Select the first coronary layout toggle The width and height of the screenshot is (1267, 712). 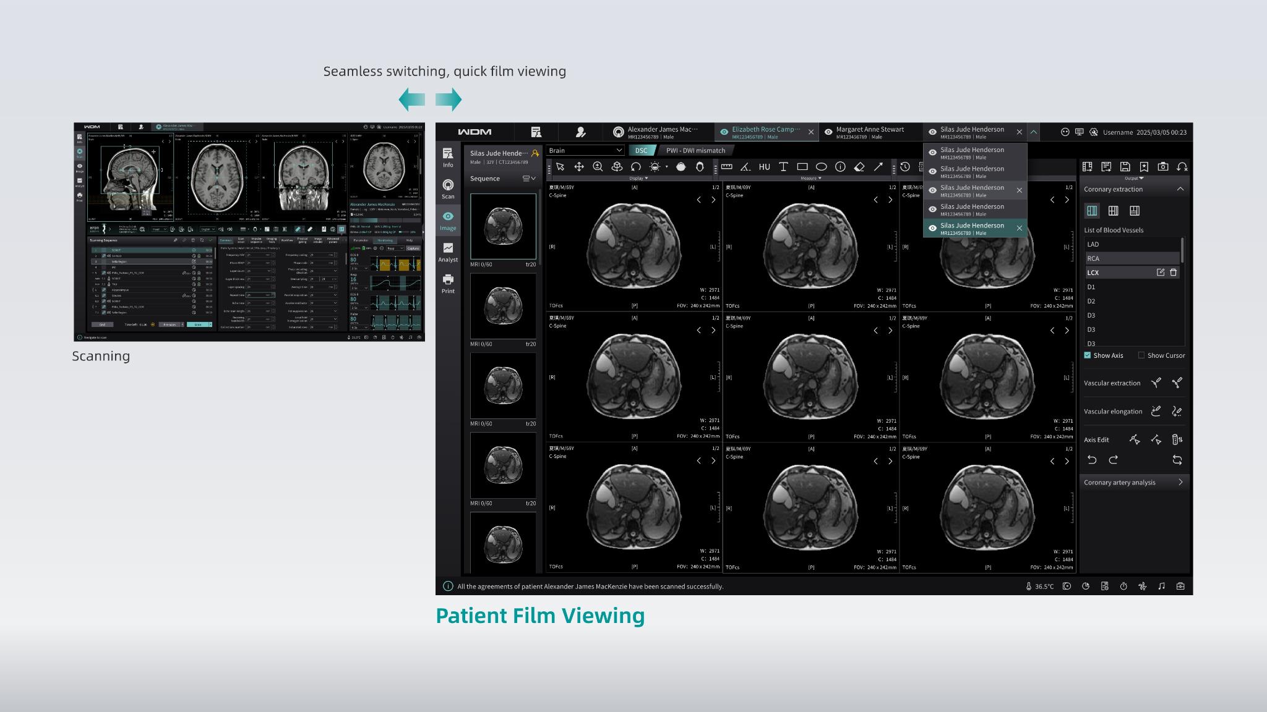1092,211
